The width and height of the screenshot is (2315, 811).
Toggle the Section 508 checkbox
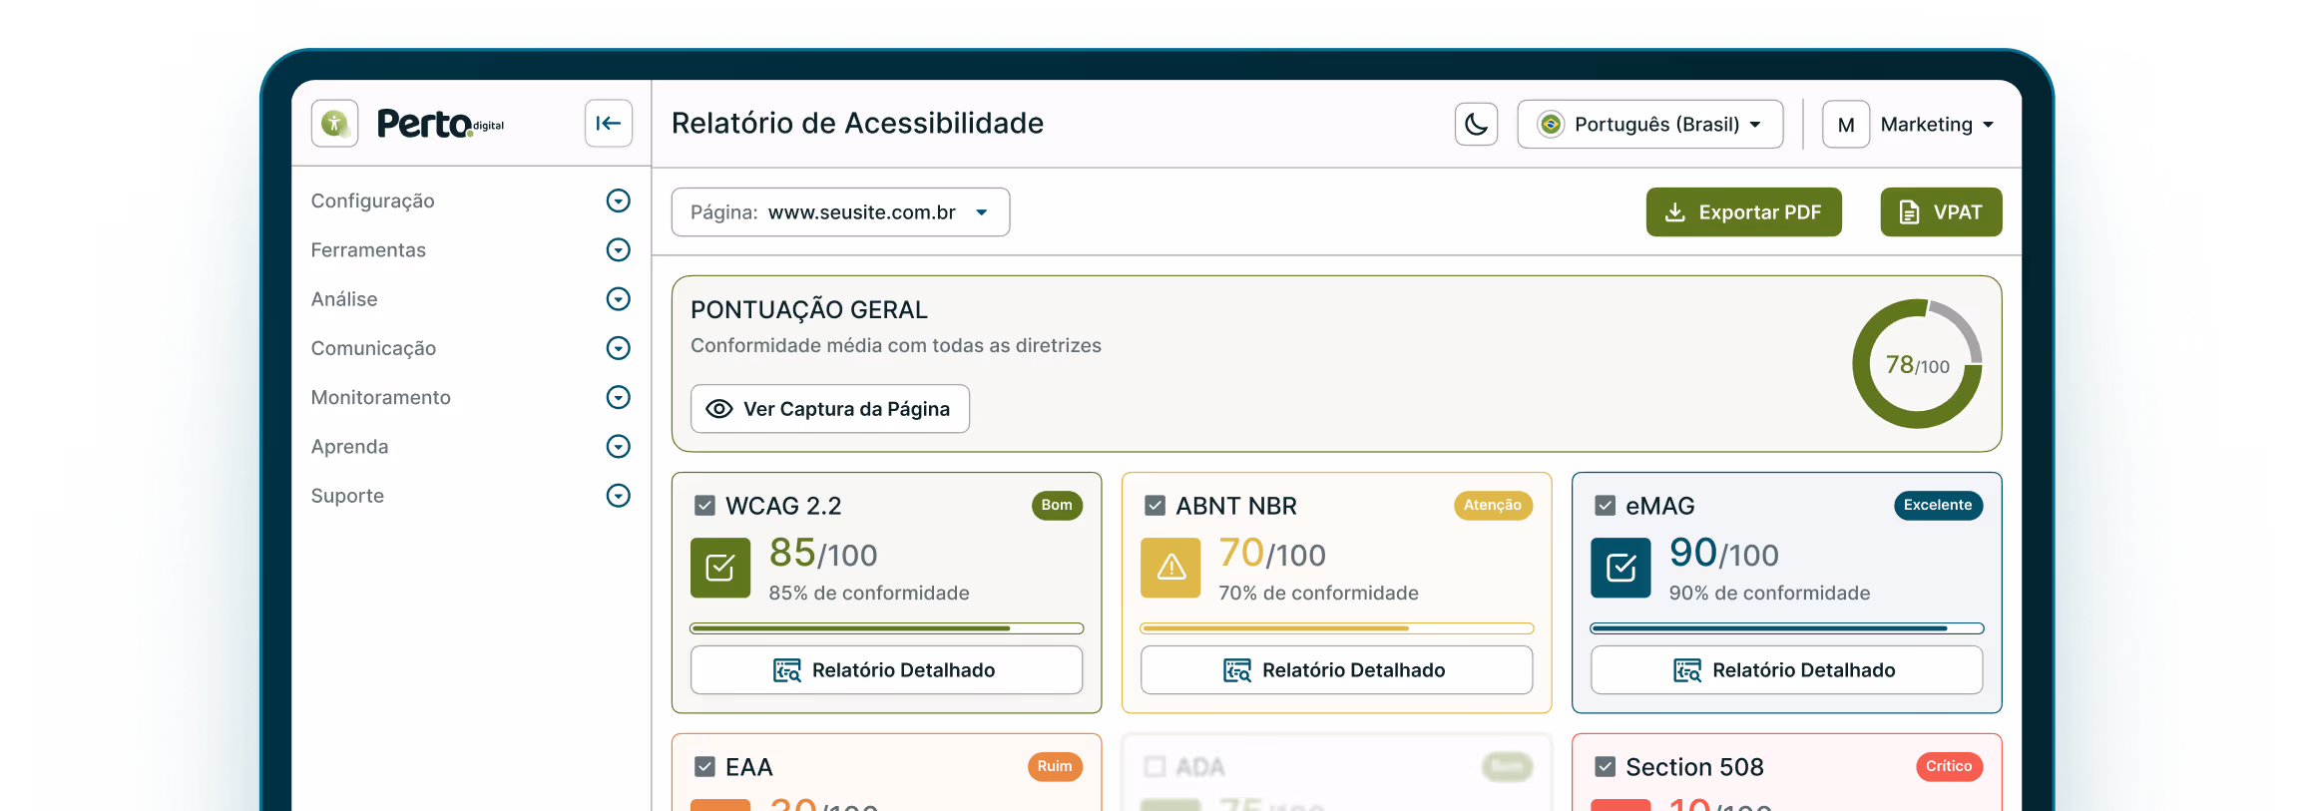(1605, 766)
